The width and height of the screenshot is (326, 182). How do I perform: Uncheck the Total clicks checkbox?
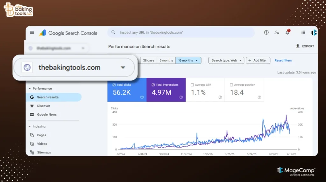(x=114, y=85)
